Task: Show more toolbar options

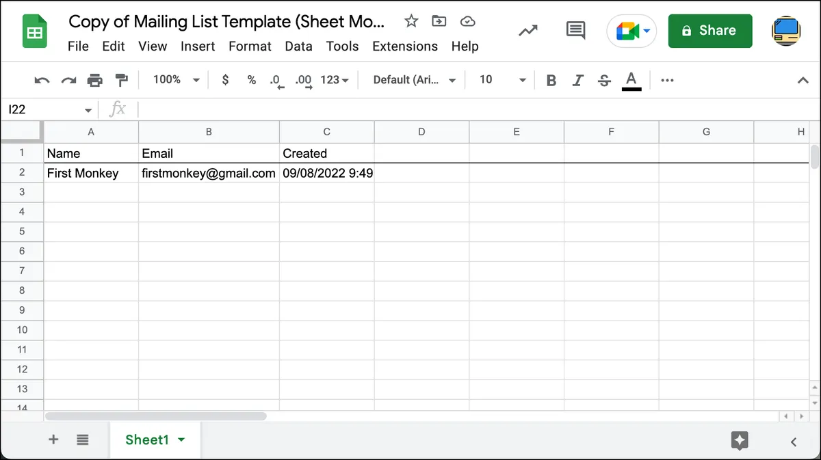Action: pos(667,81)
